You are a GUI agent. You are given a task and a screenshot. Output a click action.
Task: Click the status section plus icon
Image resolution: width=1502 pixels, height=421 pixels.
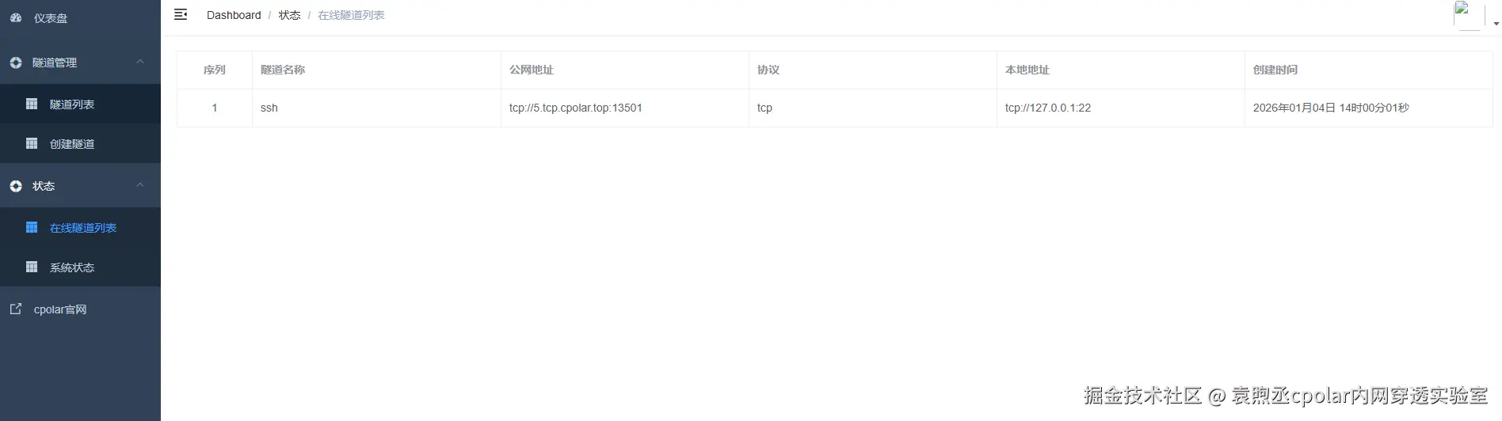16,186
